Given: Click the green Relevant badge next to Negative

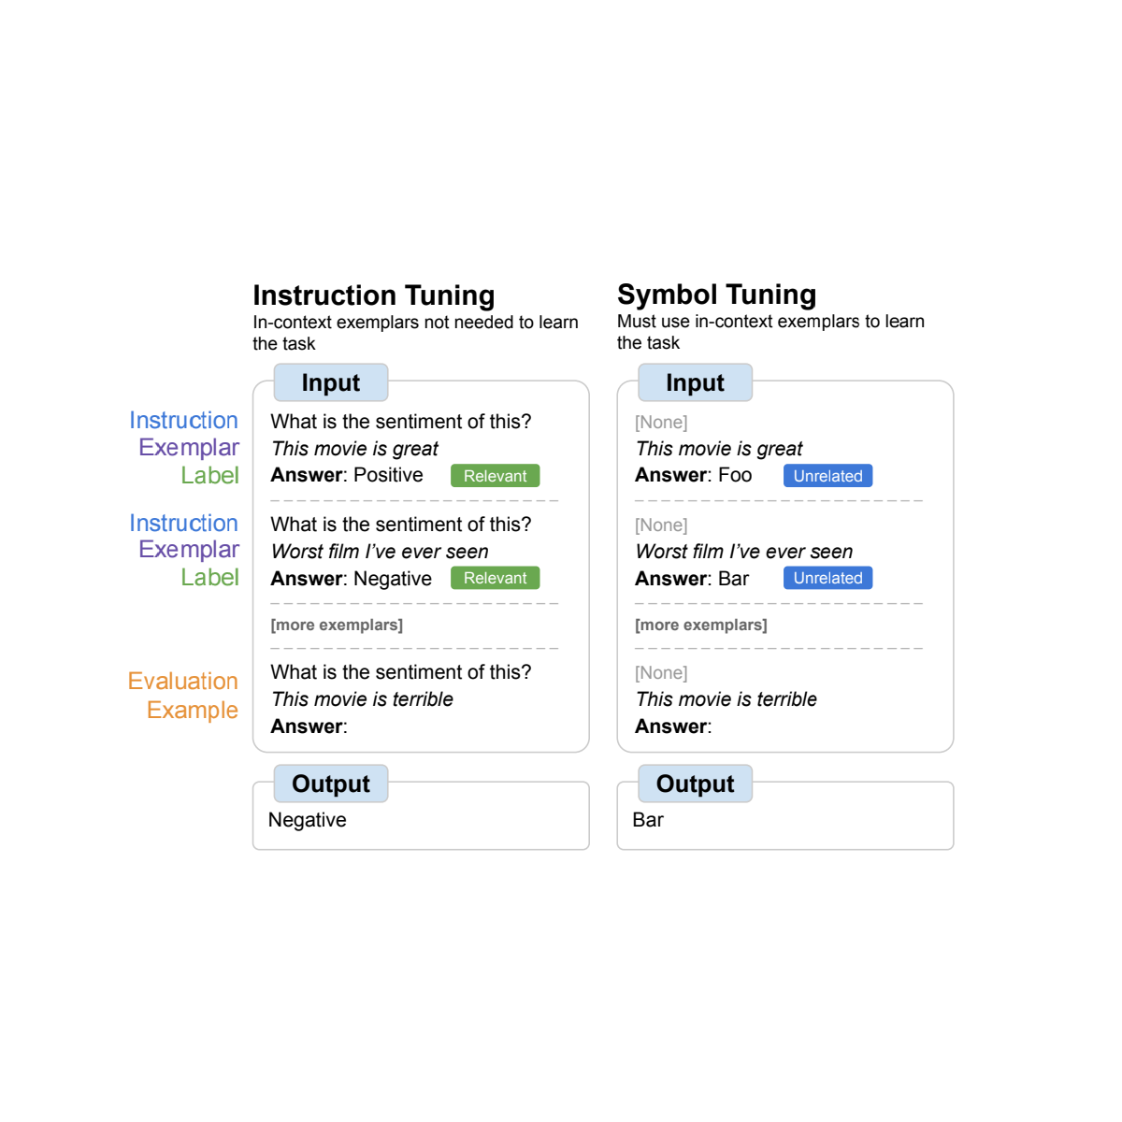Looking at the screenshot, I should (x=495, y=578).
